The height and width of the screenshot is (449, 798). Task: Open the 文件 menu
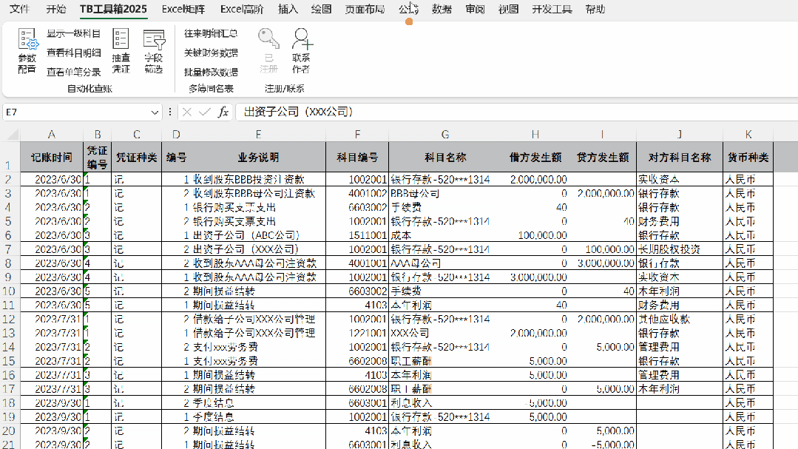click(20, 9)
